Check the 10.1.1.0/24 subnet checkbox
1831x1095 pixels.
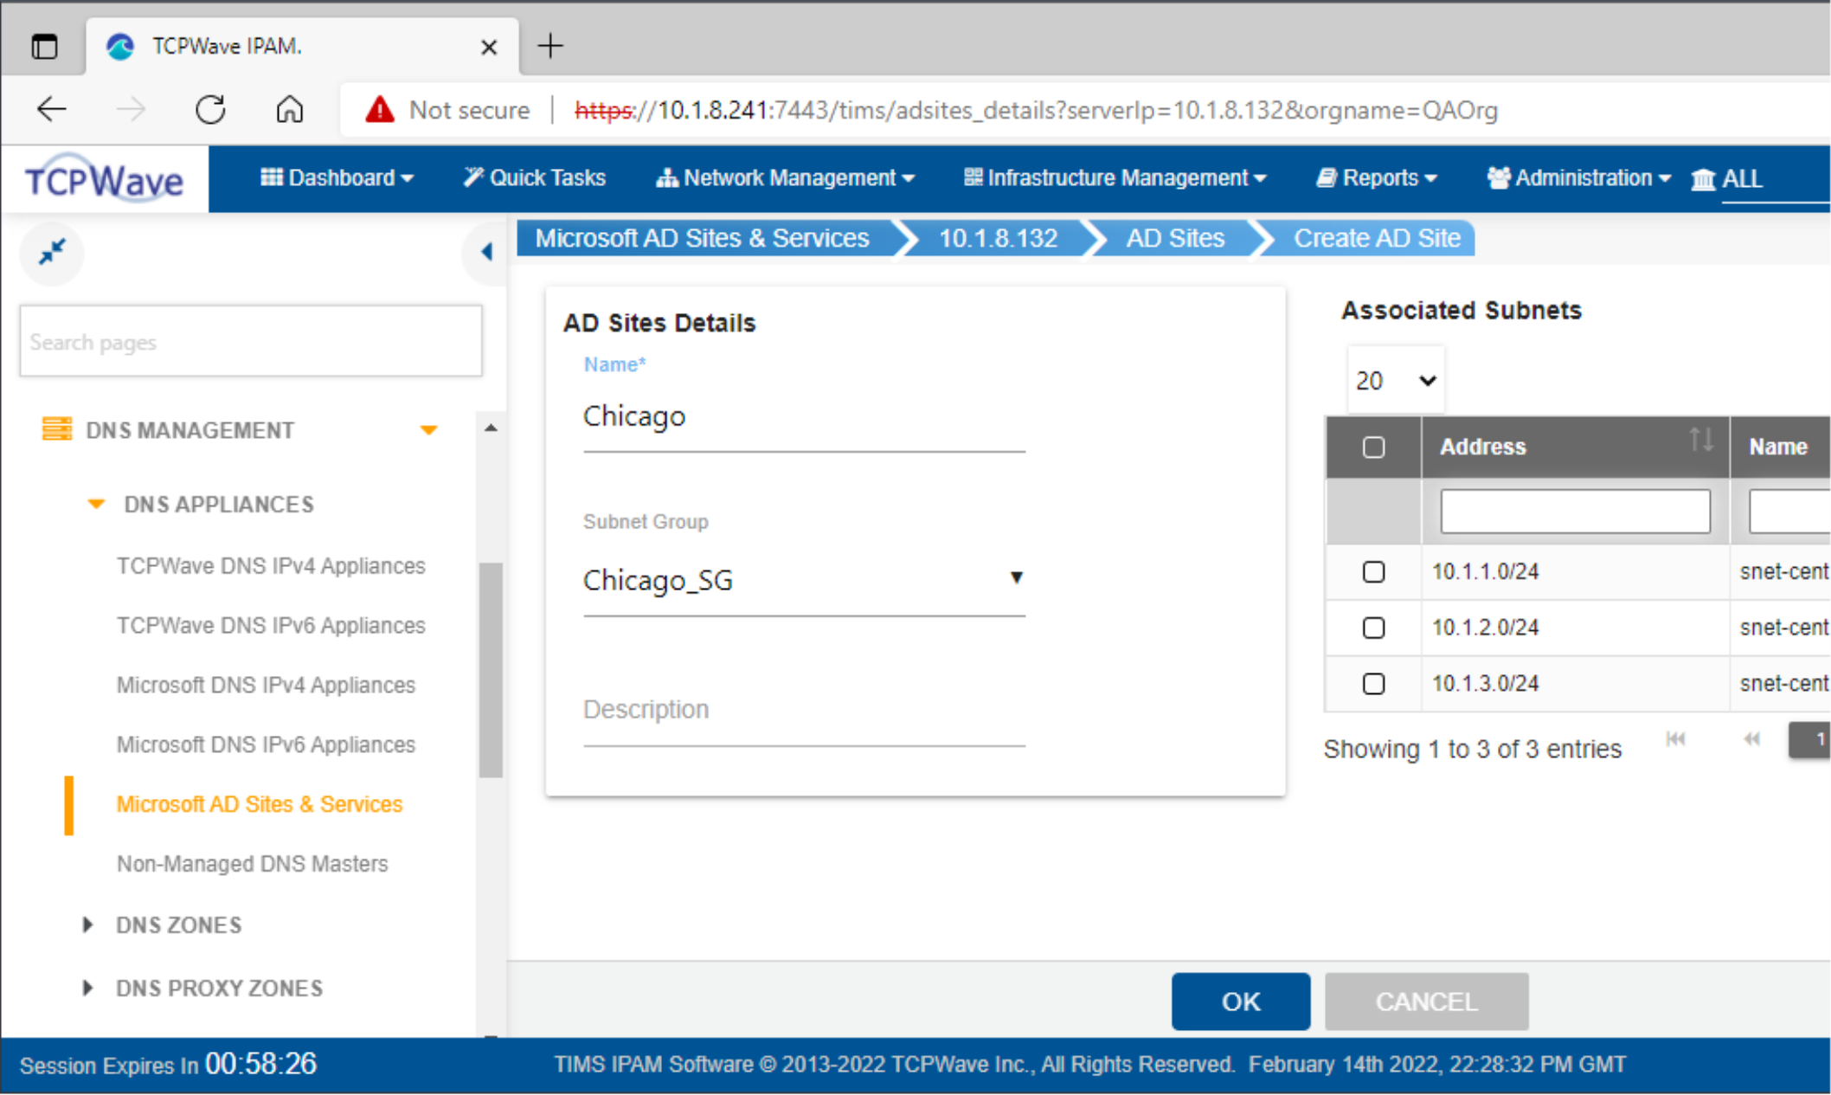[x=1373, y=571]
